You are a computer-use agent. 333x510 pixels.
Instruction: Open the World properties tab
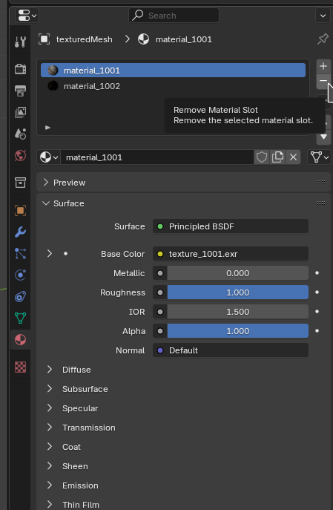coord(20,155)
